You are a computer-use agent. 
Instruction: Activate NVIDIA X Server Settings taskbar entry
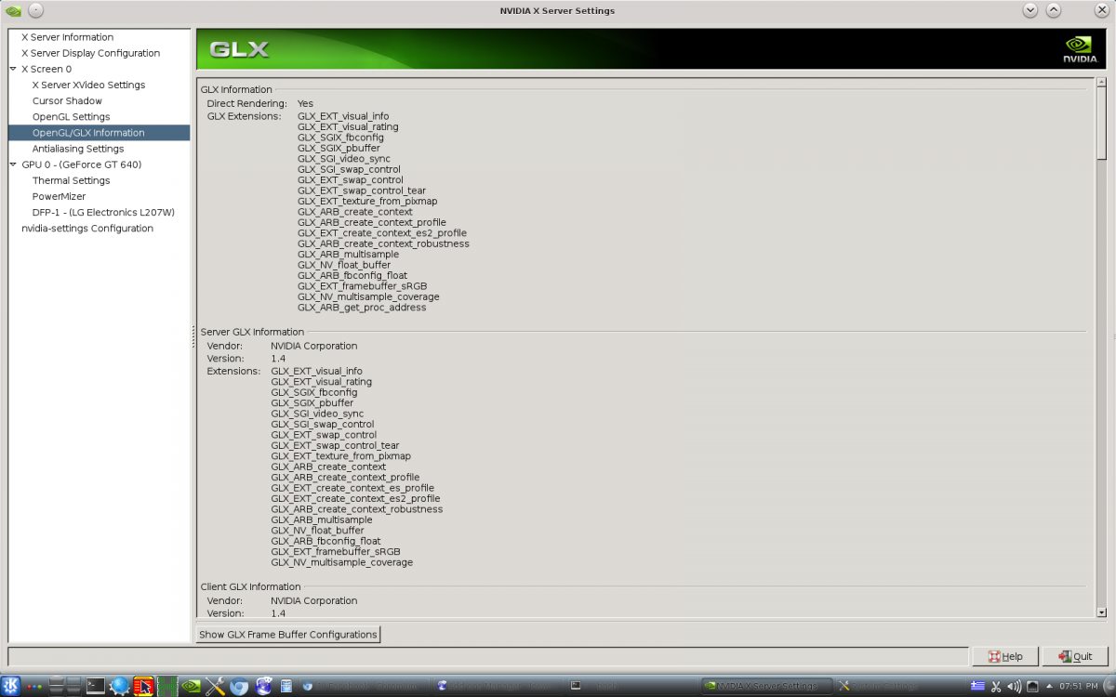tap(765, 686)
